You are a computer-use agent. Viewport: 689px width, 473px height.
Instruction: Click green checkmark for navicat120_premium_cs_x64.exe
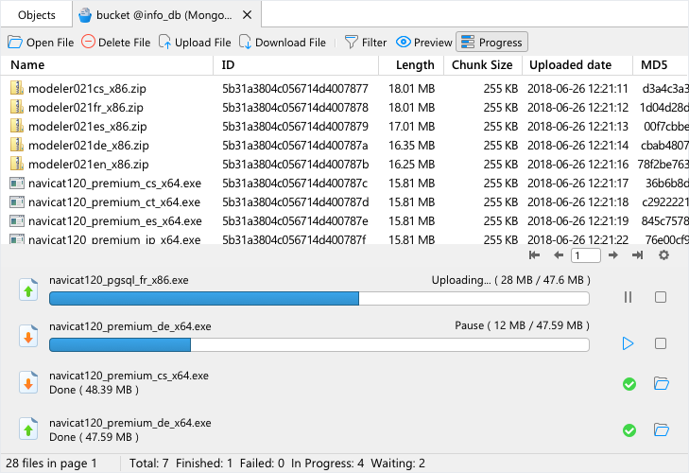pos(629,384)
